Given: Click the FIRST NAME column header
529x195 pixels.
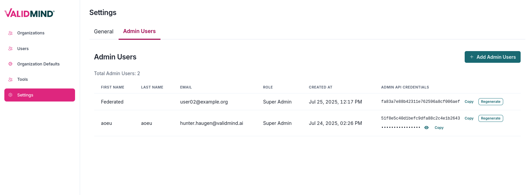Looking at the screenshot, I should [113, 87].
